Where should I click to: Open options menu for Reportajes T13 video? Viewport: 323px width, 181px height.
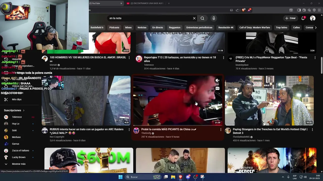[223, 58]
